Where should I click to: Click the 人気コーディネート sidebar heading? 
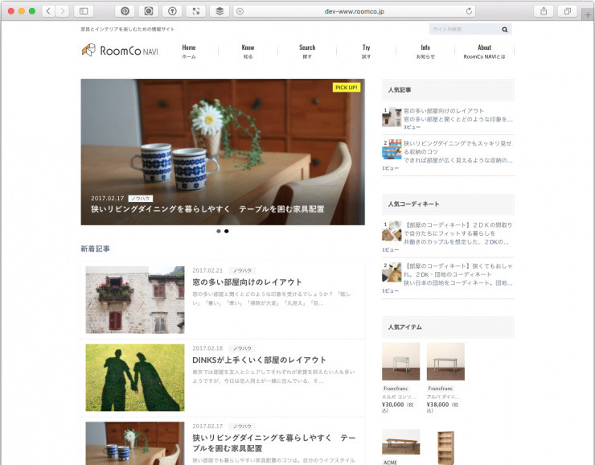(x=413, y=204)
